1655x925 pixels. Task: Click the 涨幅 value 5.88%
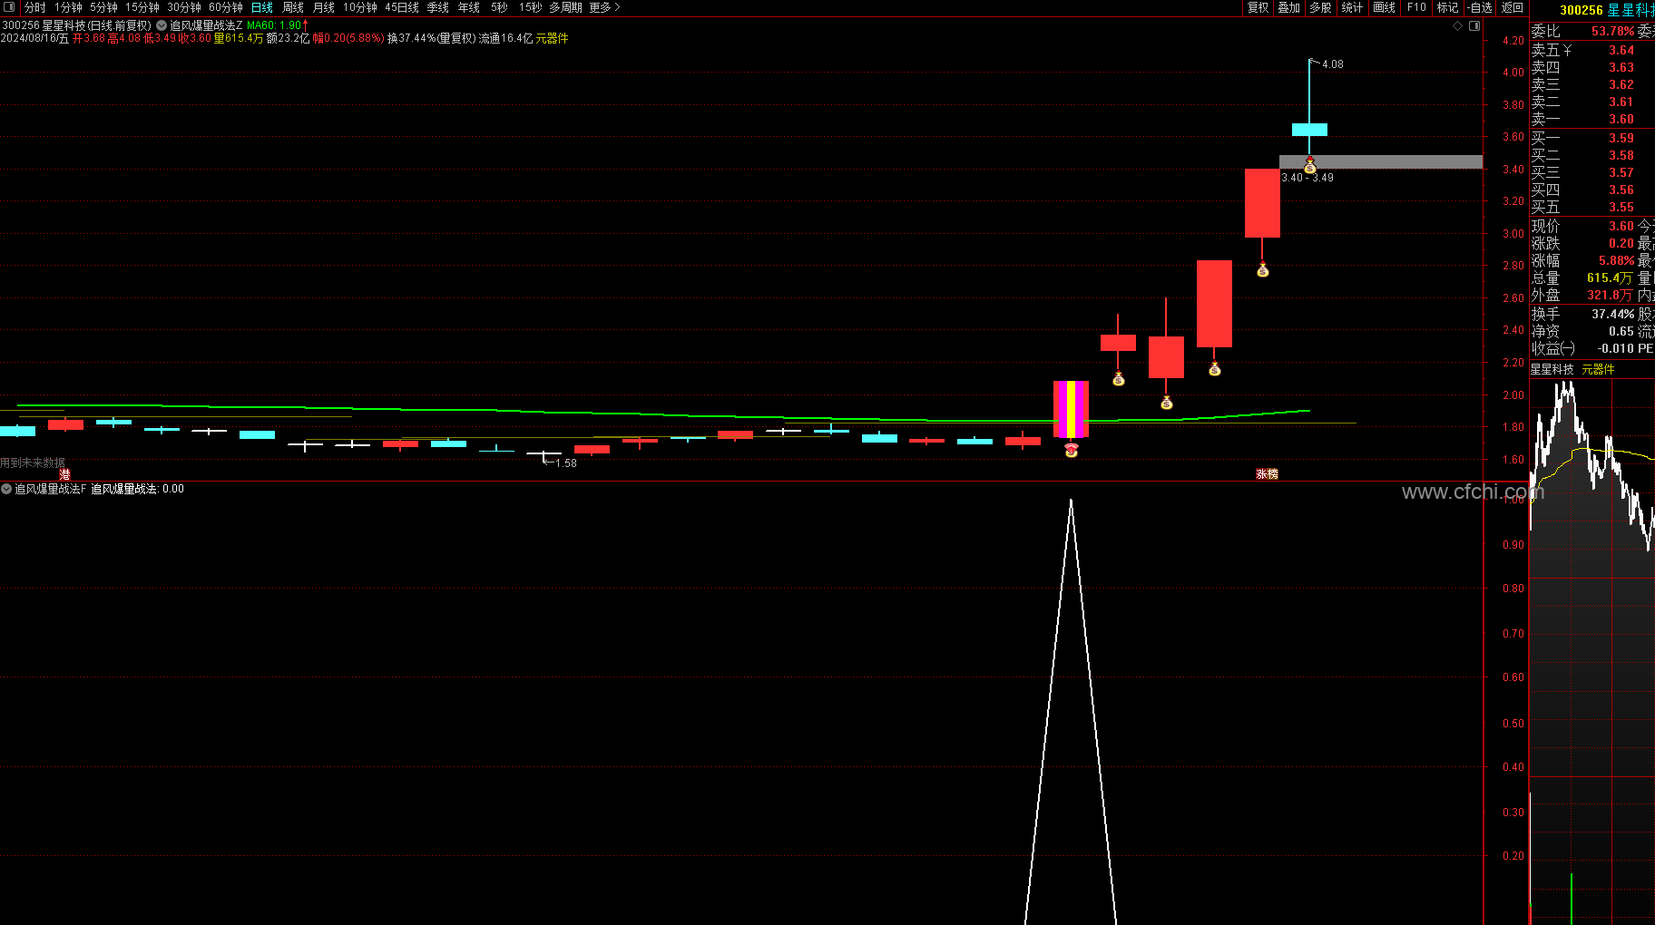tap(1616, 261)
